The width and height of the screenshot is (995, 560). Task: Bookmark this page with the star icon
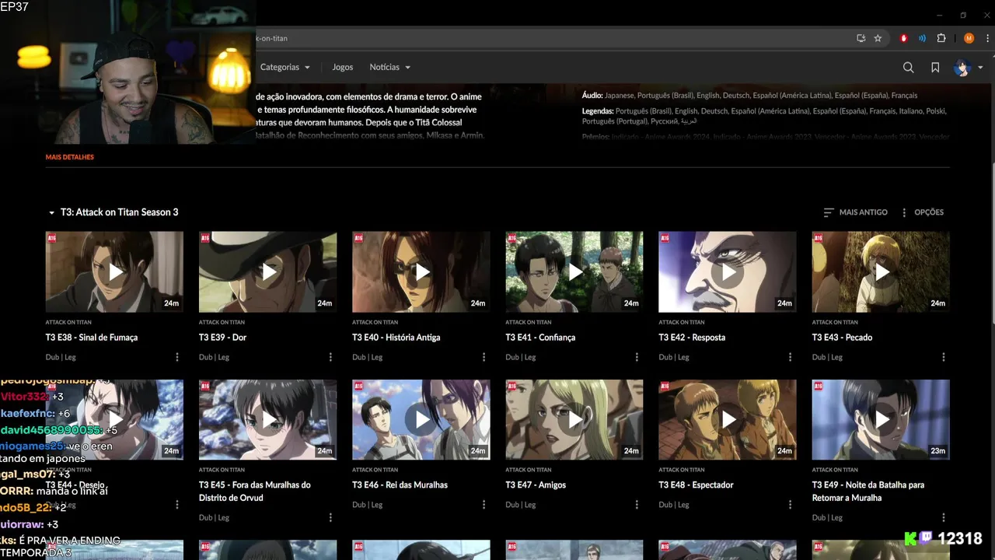coord(878,38)
